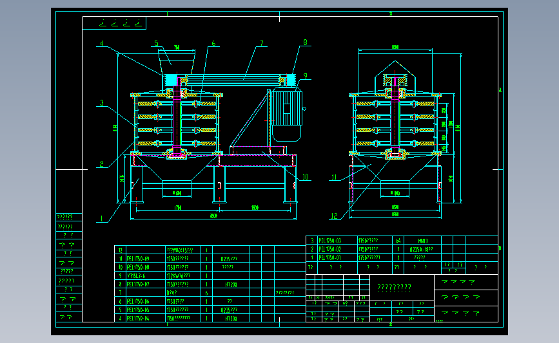Click callout number 9 beside the motor
Image resolution: width=559 pixels, height=343 pixels.
306,76
